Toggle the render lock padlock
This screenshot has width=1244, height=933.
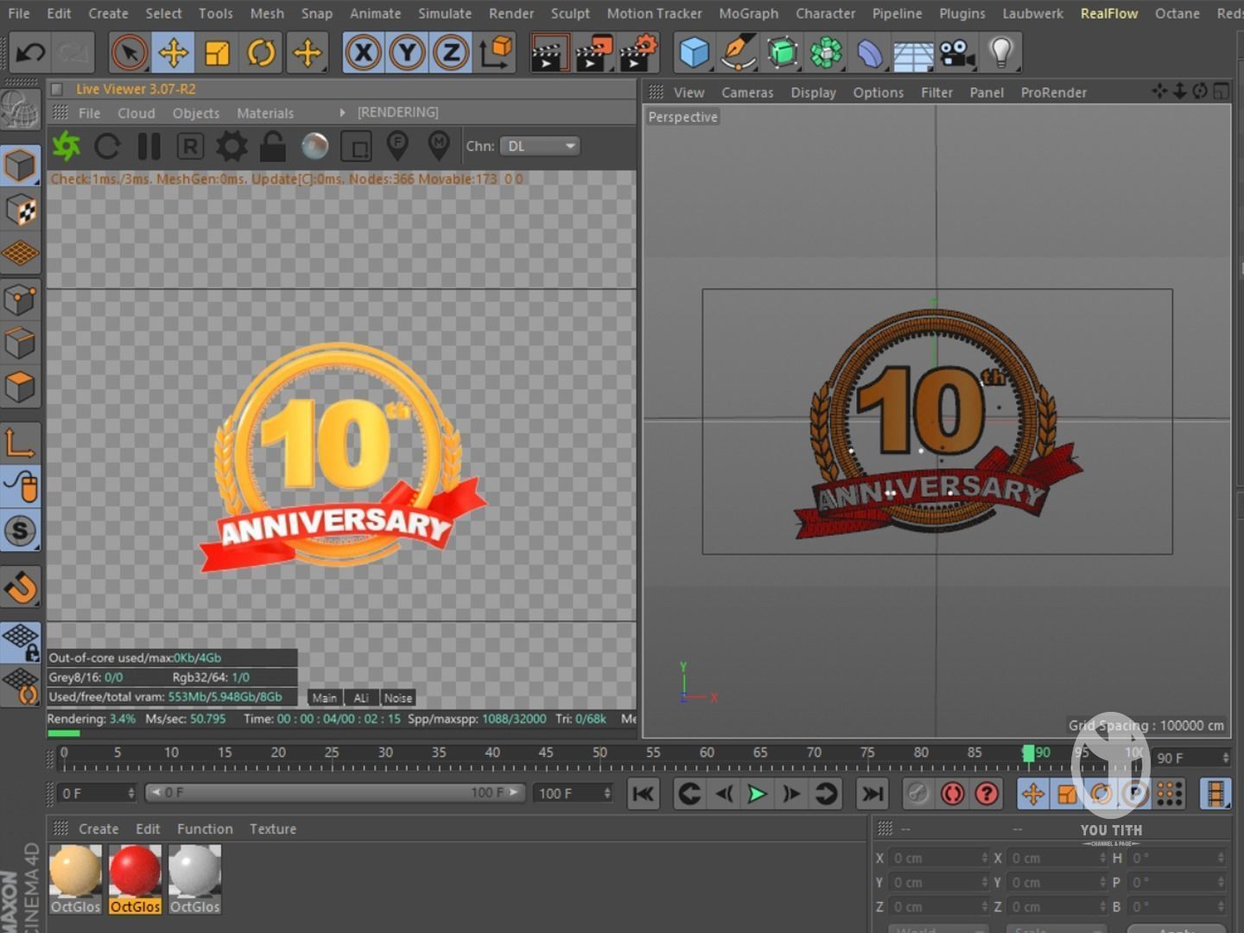click(x=272, y=147)
